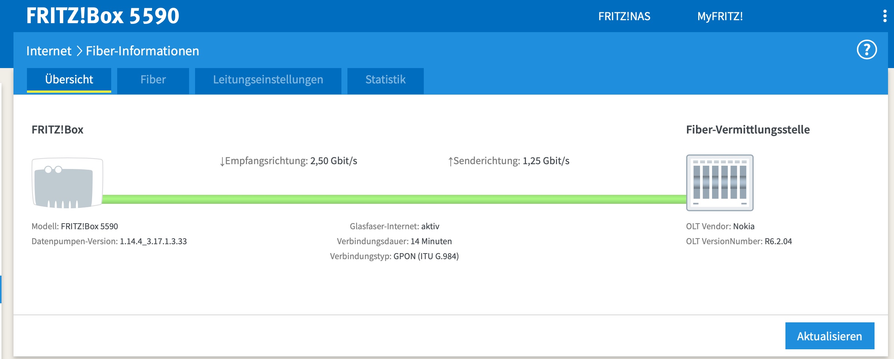The width and height of the screenshot is (894, 359).
Task: Select the Übersicht tab
Action: tap(69, 80)
